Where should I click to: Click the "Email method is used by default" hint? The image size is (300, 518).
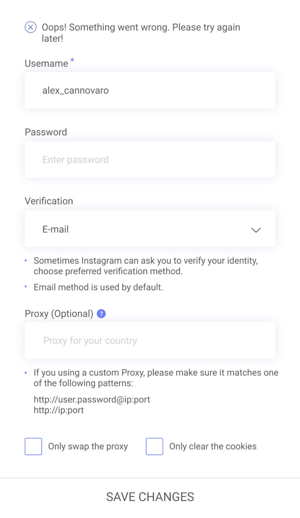point(98,287)
